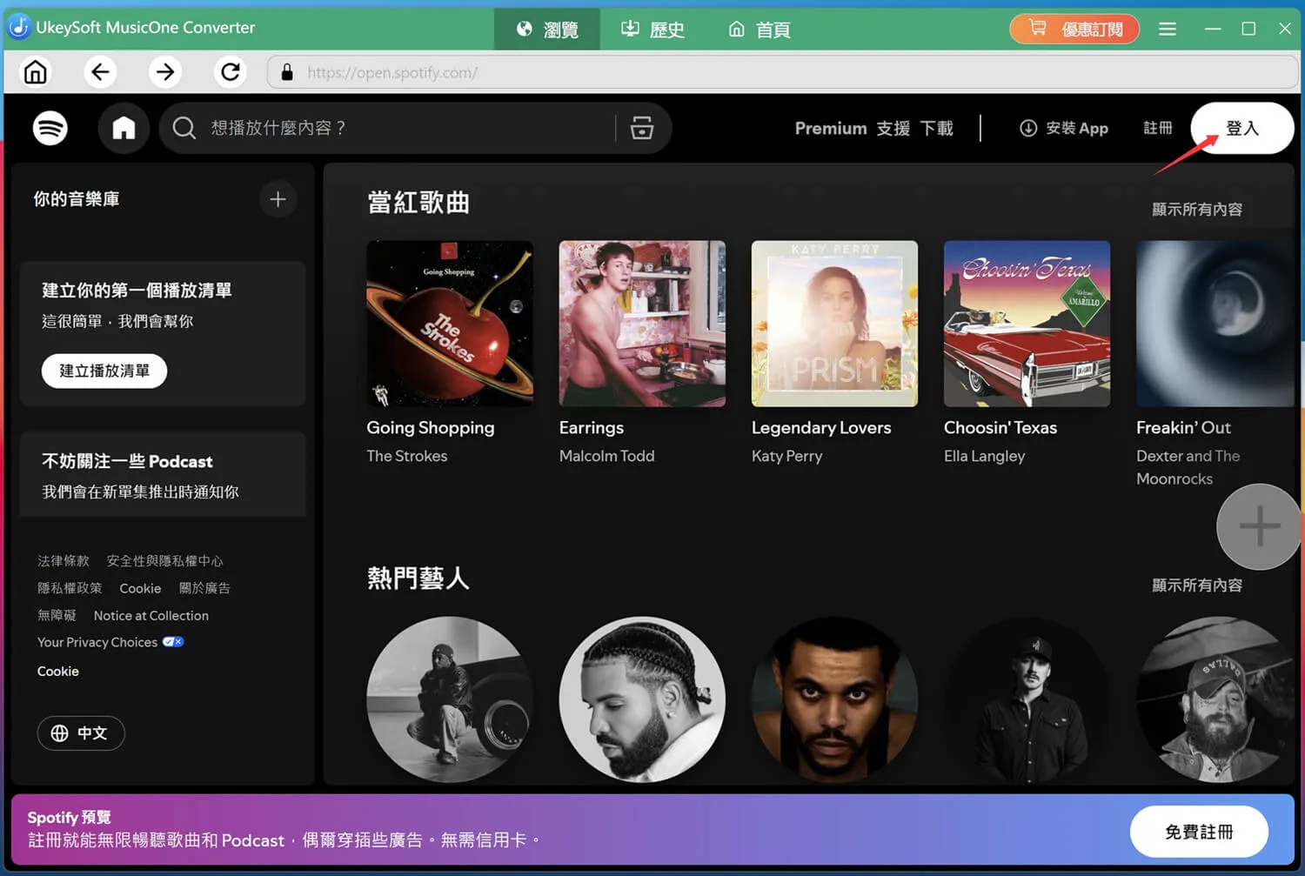1305x876 pixels.
Task: Open the 隱私權政策 link
Action: click(70, 588)
